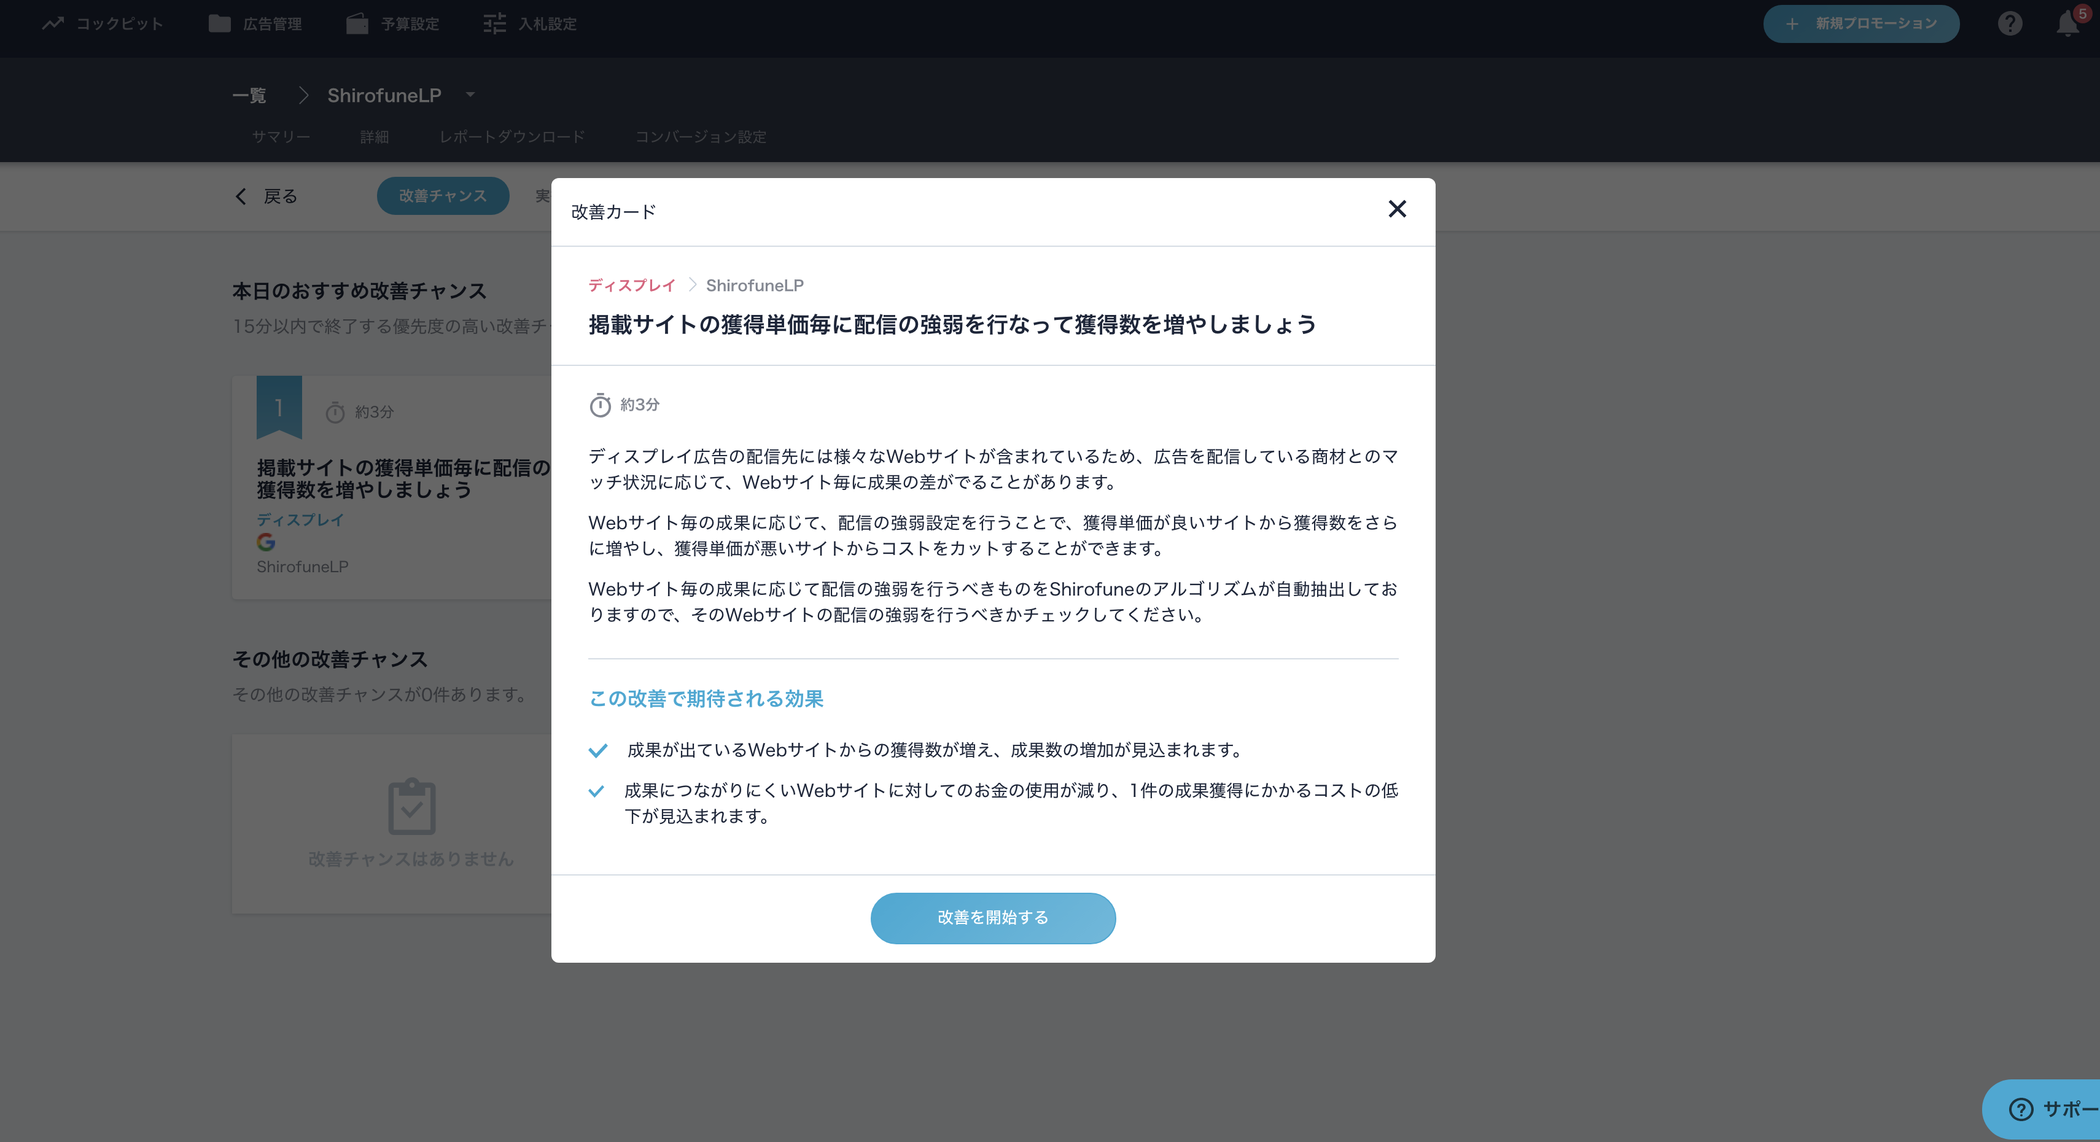Go back using the 戻る arrow
Image resolution: width=2100 pixels, height=1142 pixels.
241,196
